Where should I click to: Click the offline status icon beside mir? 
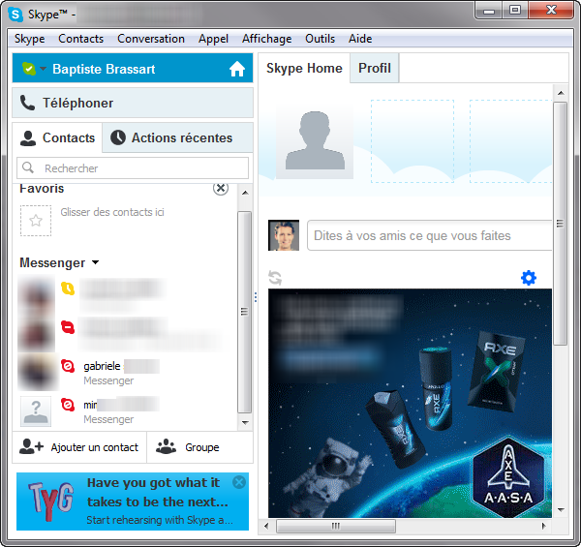(68, 405)
